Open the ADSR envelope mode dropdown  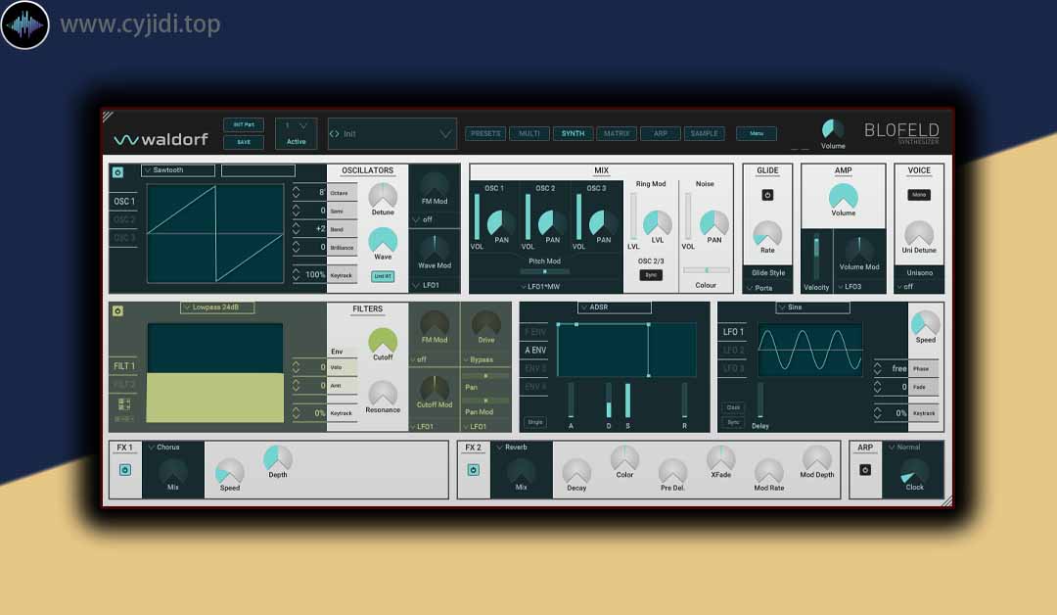615,307
